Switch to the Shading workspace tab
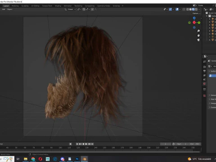 click(x=58, y=6)
